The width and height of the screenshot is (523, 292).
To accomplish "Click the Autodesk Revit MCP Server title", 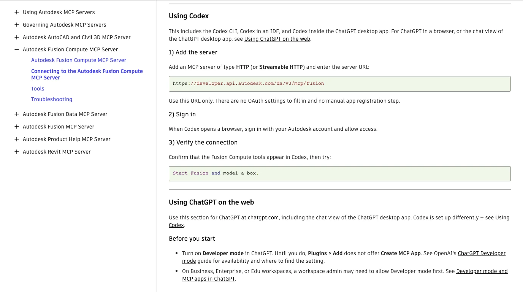I will pyautogui.click(x=57, y=152).
